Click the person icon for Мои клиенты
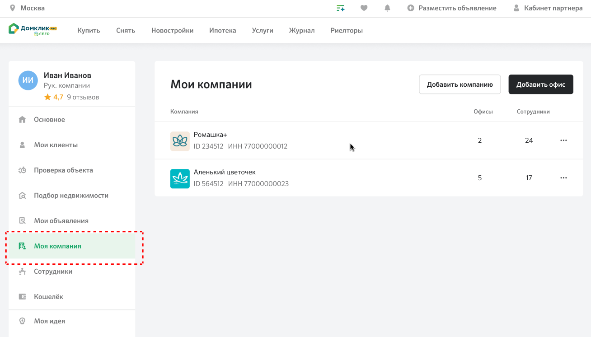Viewport: 591px width, 337px height. click(x=22, y=145)
